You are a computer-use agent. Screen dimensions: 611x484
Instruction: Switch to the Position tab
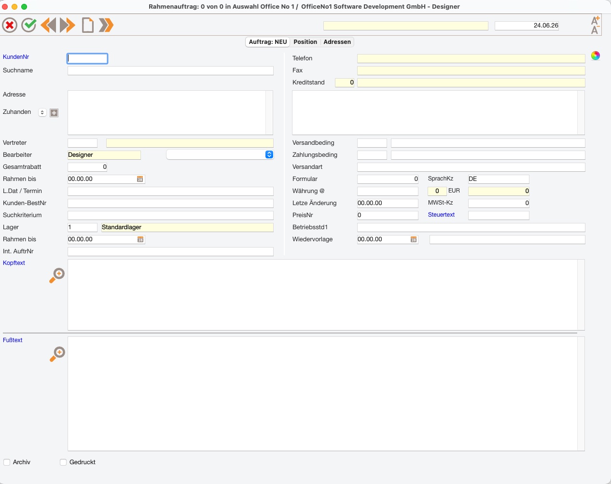point(305,42)
